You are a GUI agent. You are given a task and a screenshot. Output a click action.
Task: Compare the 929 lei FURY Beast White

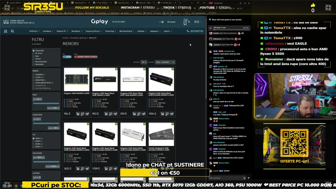144,114
